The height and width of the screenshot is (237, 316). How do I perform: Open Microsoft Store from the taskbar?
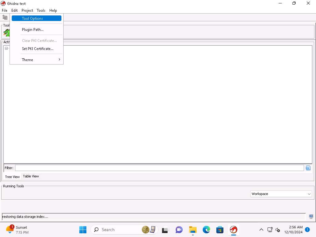[220, 230]
